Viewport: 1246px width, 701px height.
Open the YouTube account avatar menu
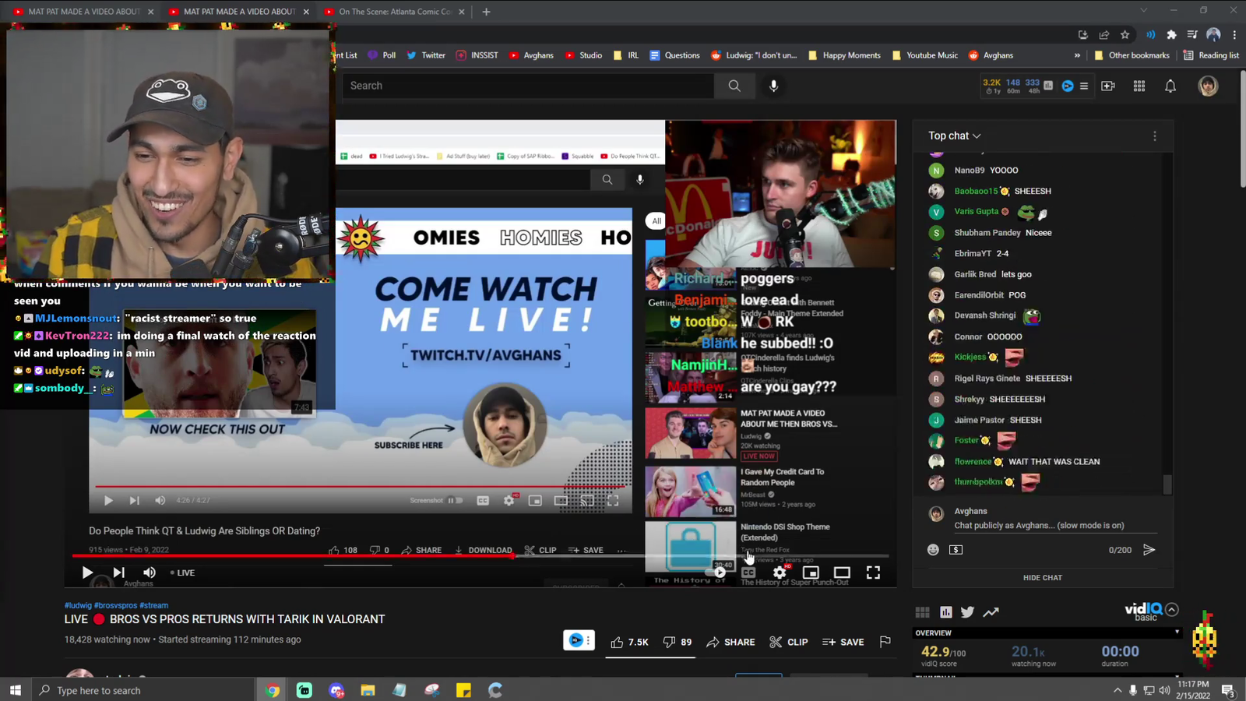coord(1209,86)
